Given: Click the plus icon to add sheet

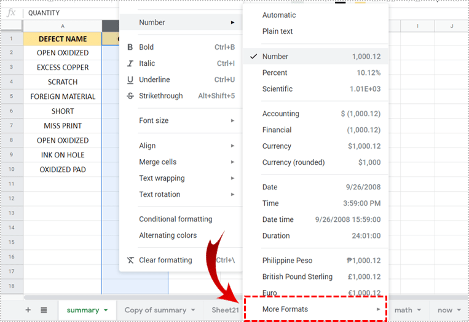Looking at the screenshot, I should pos(28,310).
